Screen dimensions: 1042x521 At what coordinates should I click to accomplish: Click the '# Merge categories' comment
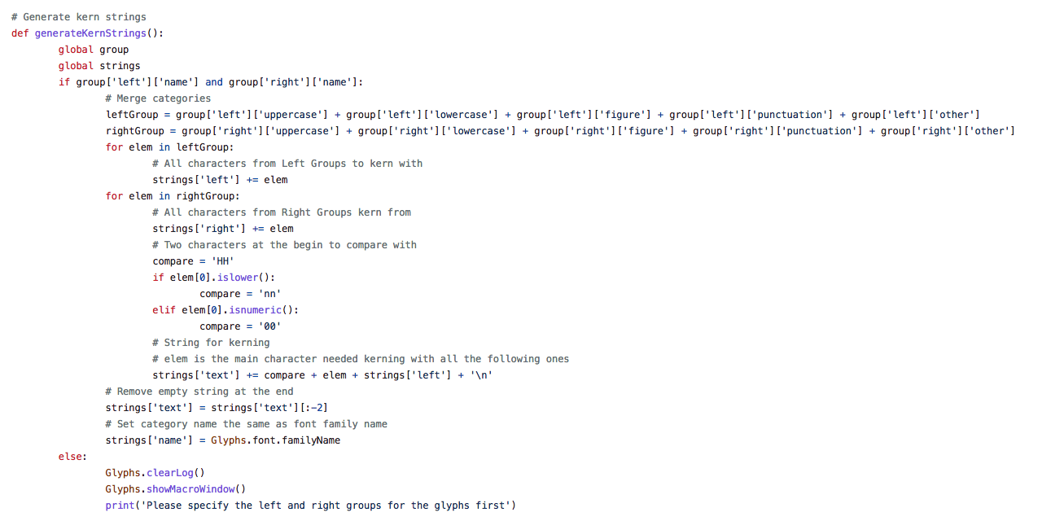[x=158, y=99]
